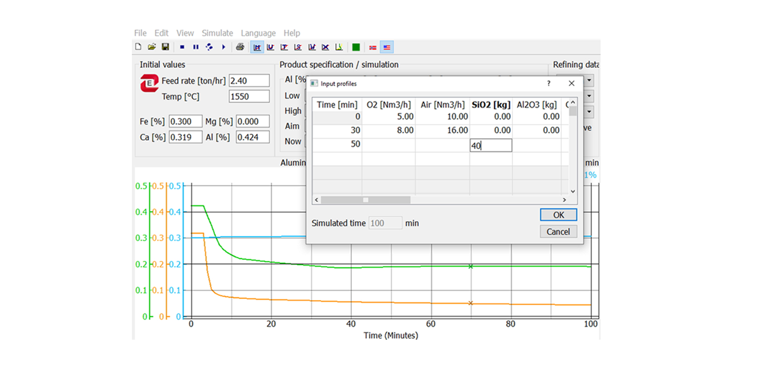The height and width of the screenshot is (366, 763).
Task: Open the Simulate menu
Action: 217,33
